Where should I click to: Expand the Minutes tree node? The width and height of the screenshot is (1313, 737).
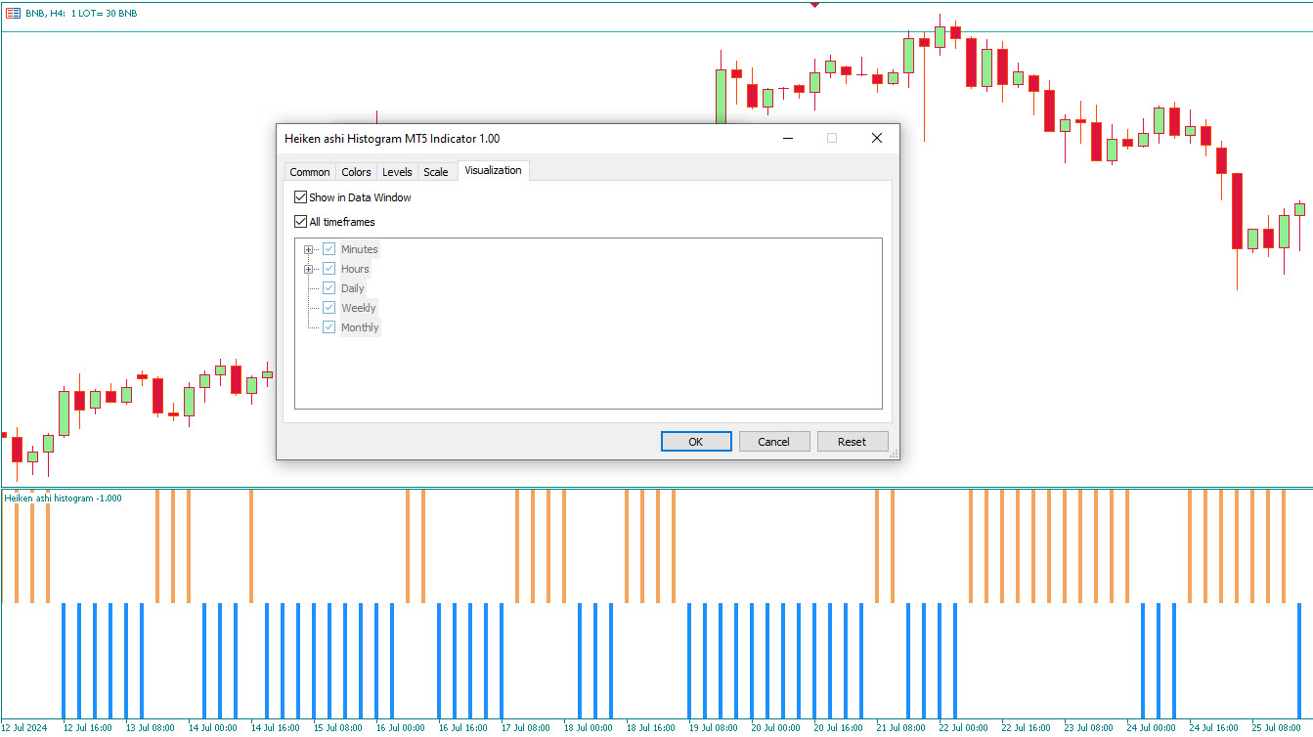pyautogui.click(x=308, y=248)
